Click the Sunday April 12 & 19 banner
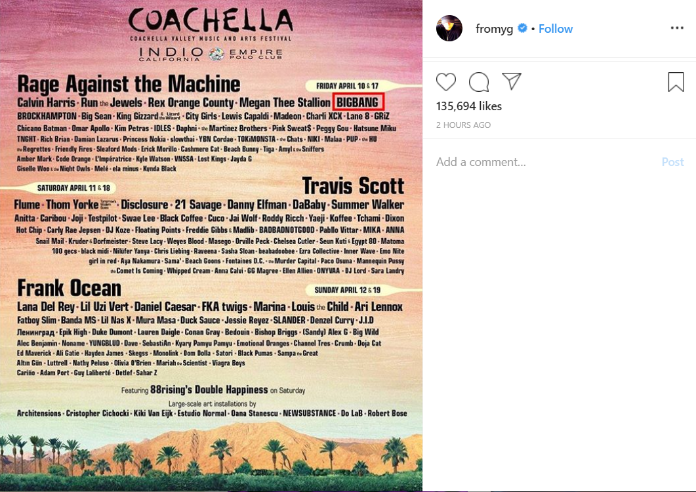 click(x=347, y=290)
